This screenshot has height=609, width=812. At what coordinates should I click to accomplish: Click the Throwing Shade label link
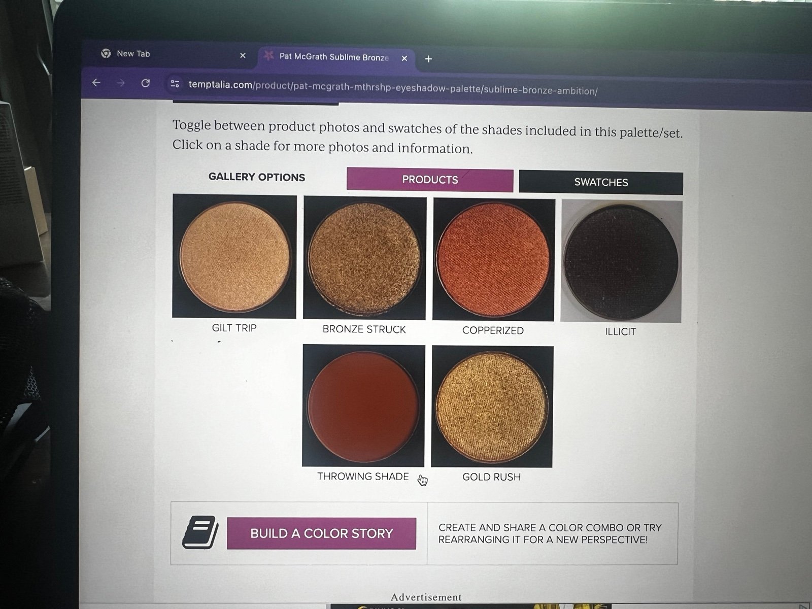363,476
